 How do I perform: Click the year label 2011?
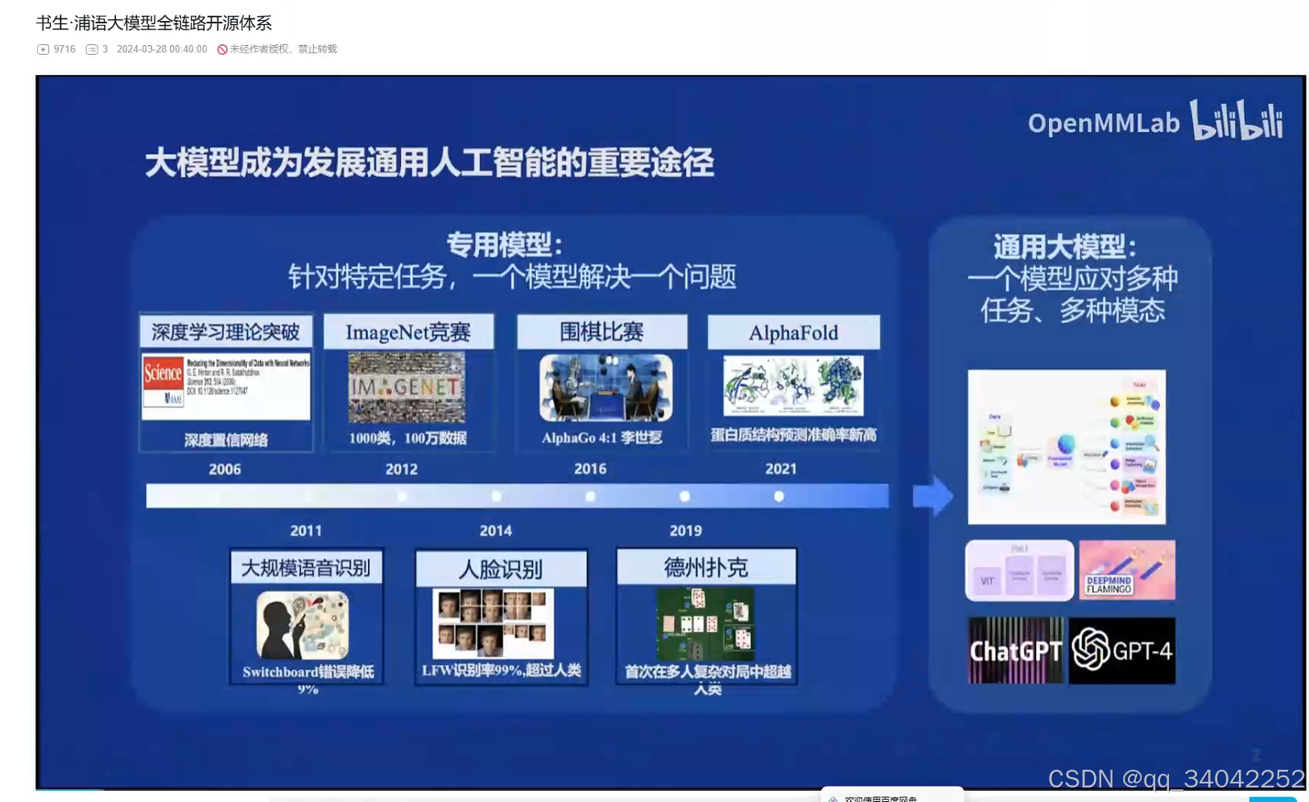pyautogui.click(x=306, y=531)
